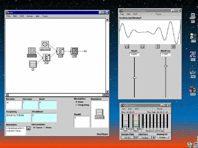
Task: Open Edit menu in AM window
Action: (x=15, y=16)
